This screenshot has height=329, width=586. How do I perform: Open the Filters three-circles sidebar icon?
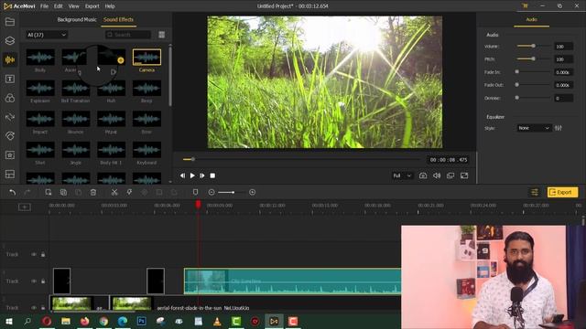pos(10,98)
